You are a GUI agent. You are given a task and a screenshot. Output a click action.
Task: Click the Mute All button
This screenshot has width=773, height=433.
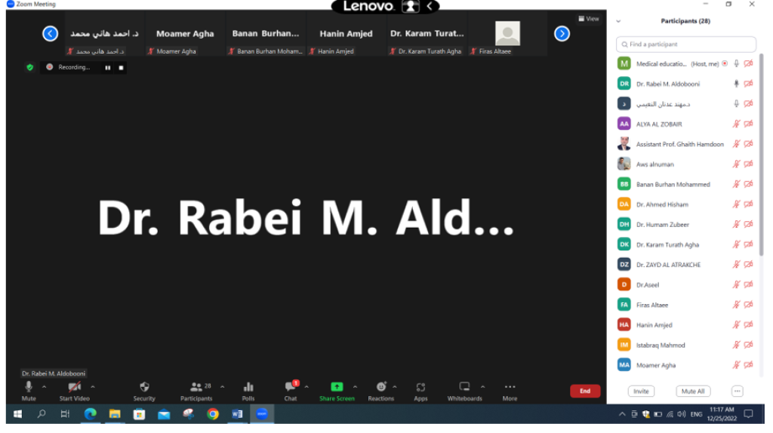click(x=692, y=392)
